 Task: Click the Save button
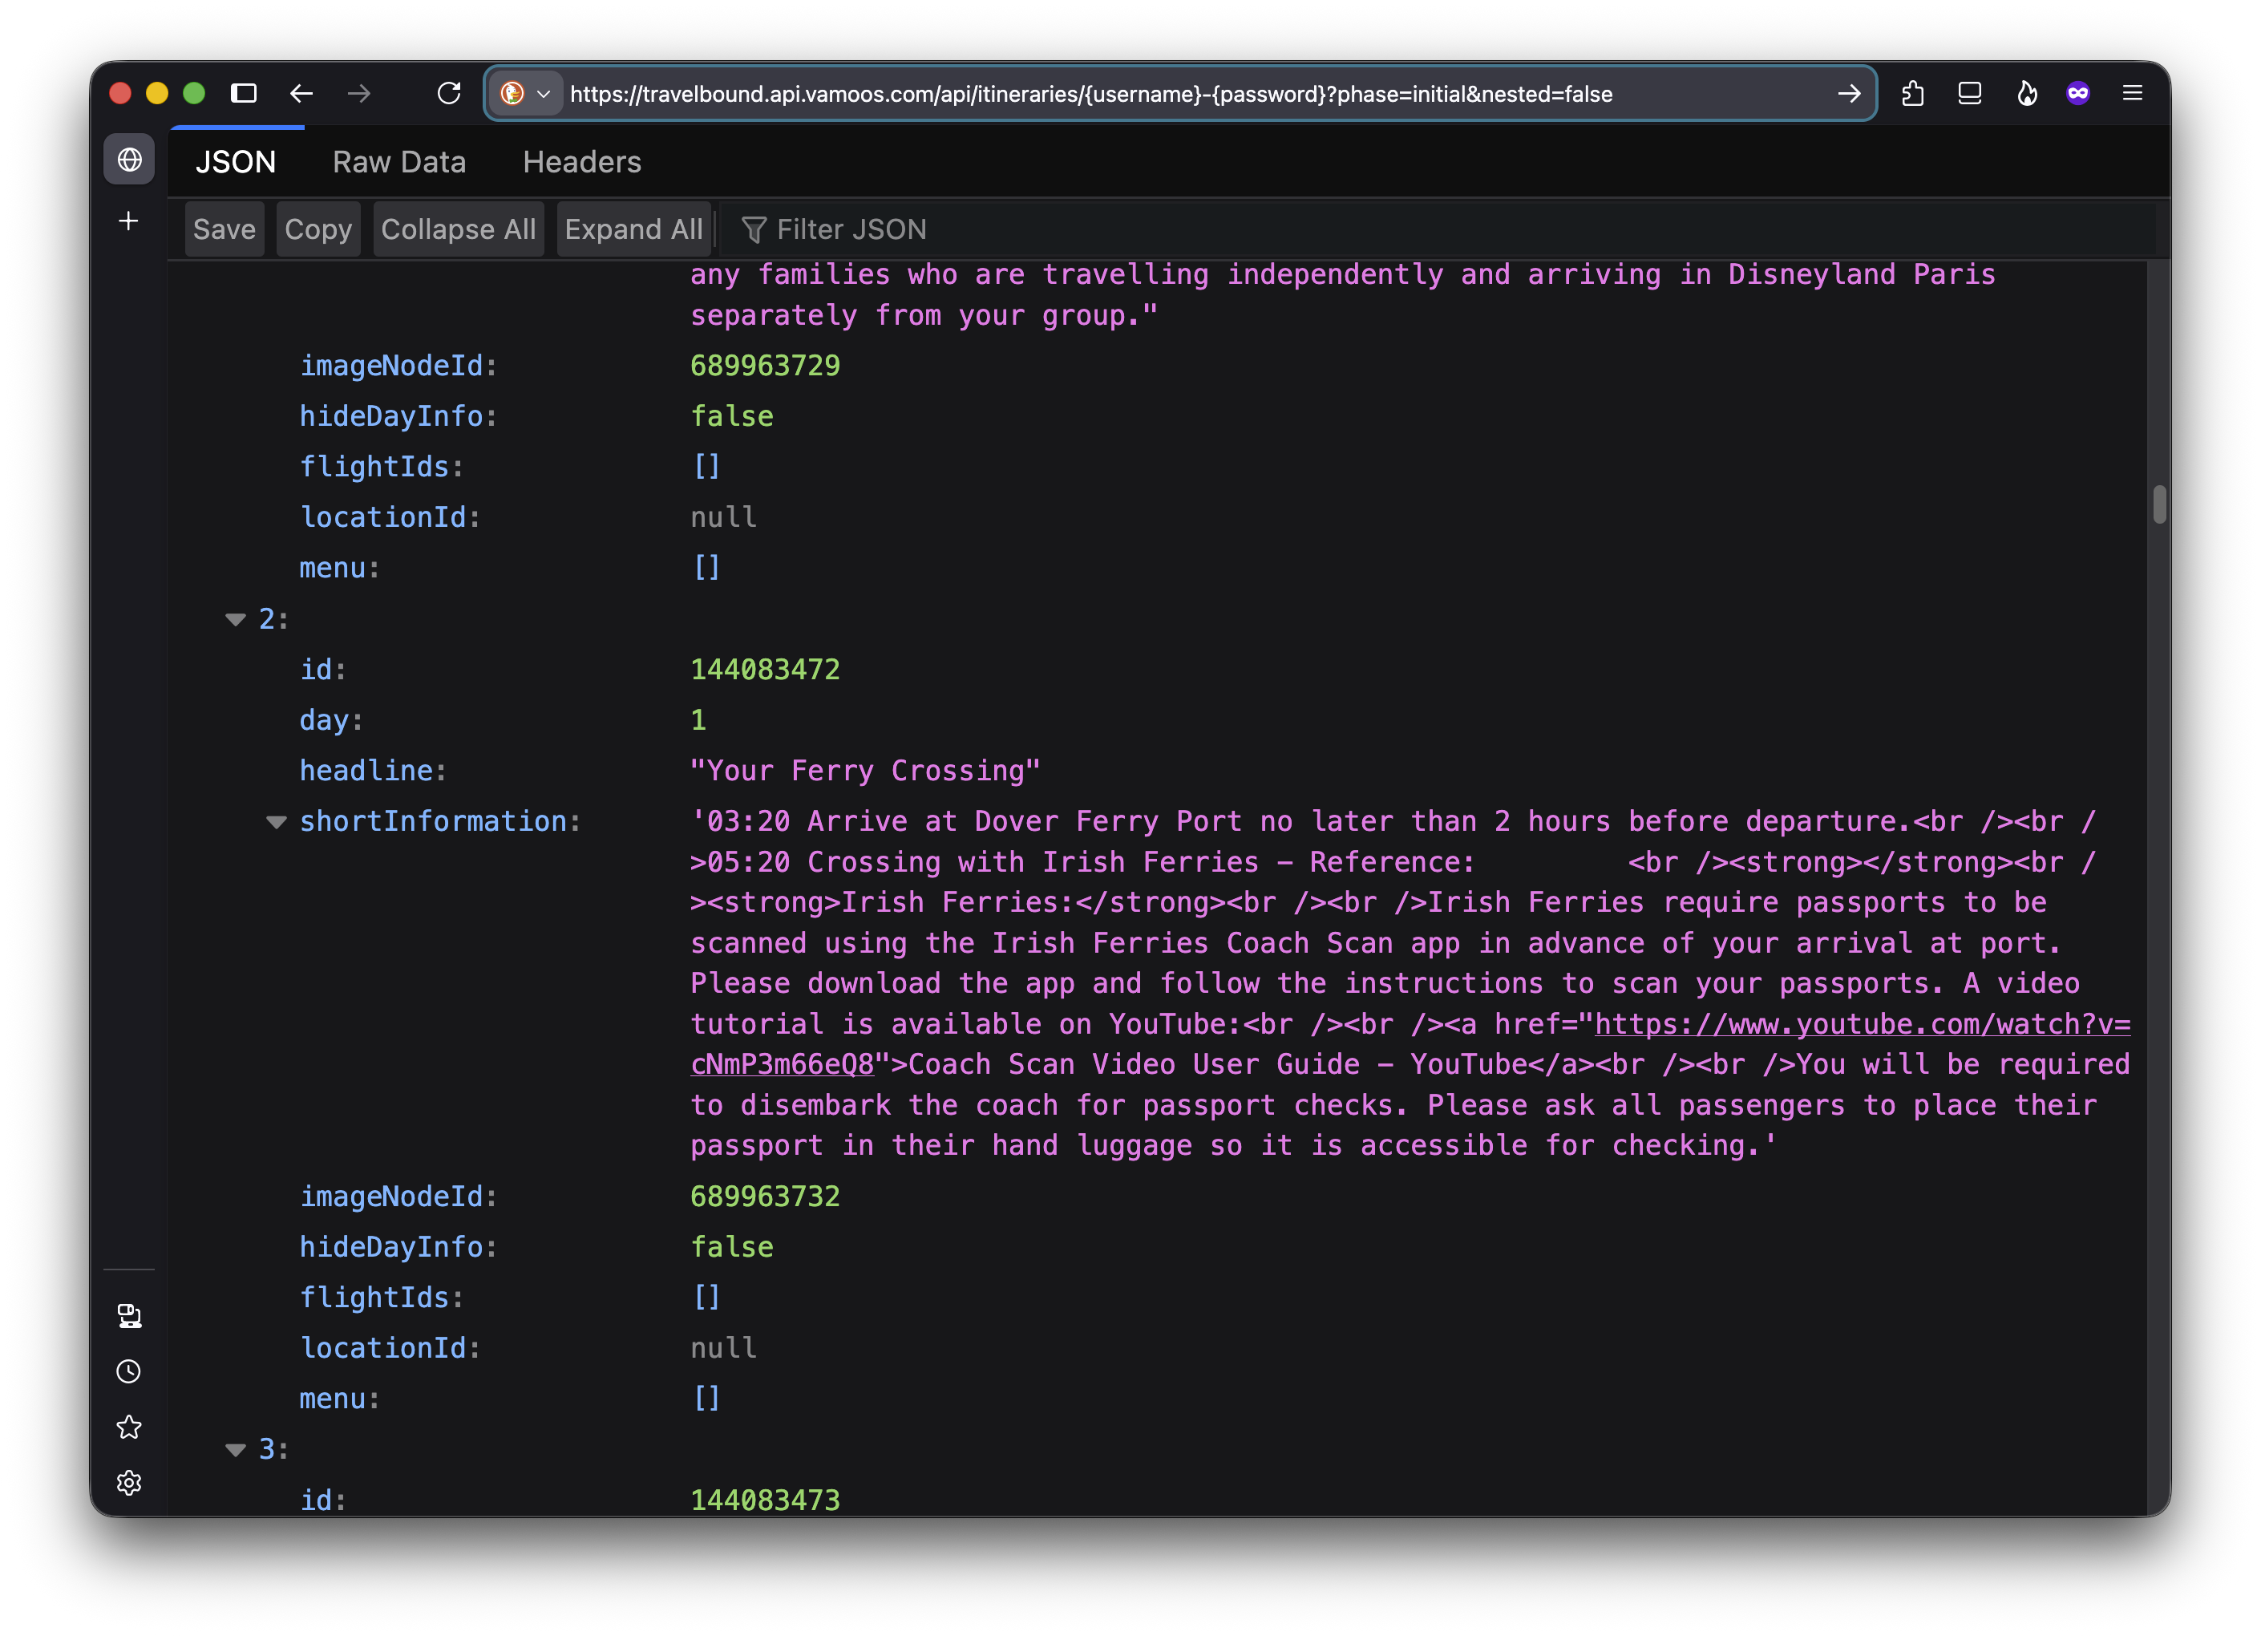pyautogui.click(x=224, y=229)
